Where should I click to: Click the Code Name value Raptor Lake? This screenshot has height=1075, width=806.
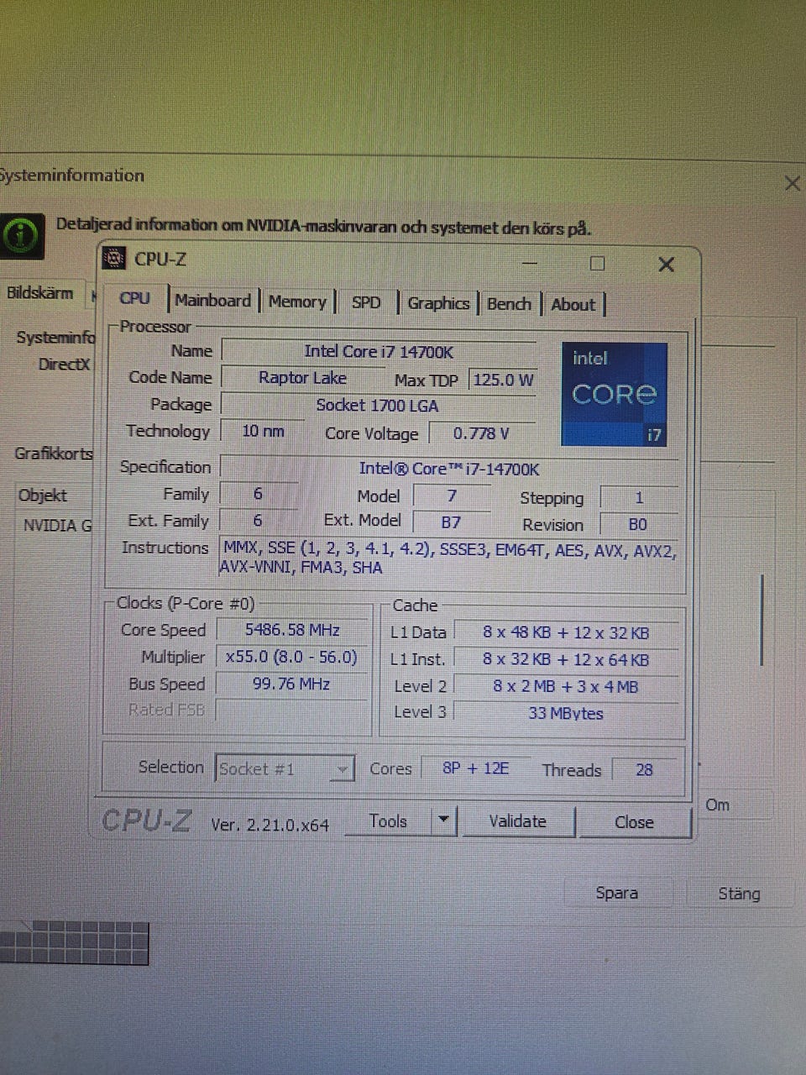coord(302,378)
